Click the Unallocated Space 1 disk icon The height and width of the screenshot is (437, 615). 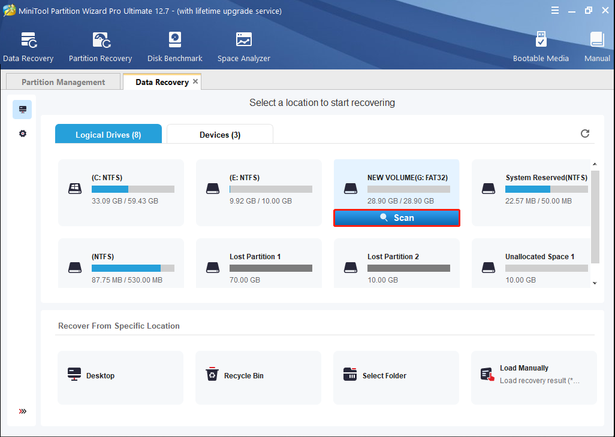coord(489,268)
